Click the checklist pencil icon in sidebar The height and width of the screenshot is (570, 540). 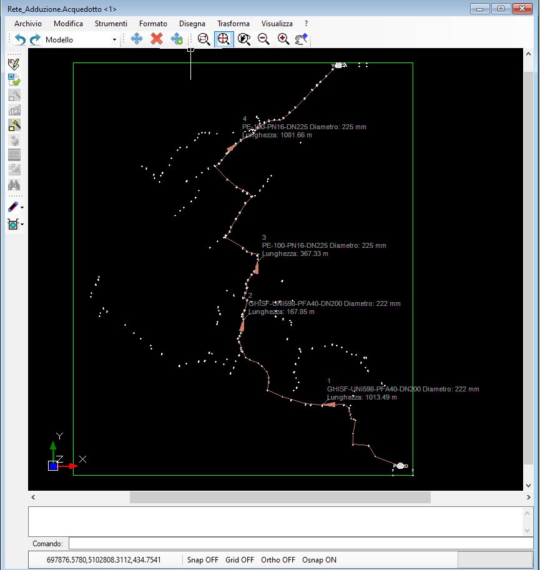pos(14,64)
